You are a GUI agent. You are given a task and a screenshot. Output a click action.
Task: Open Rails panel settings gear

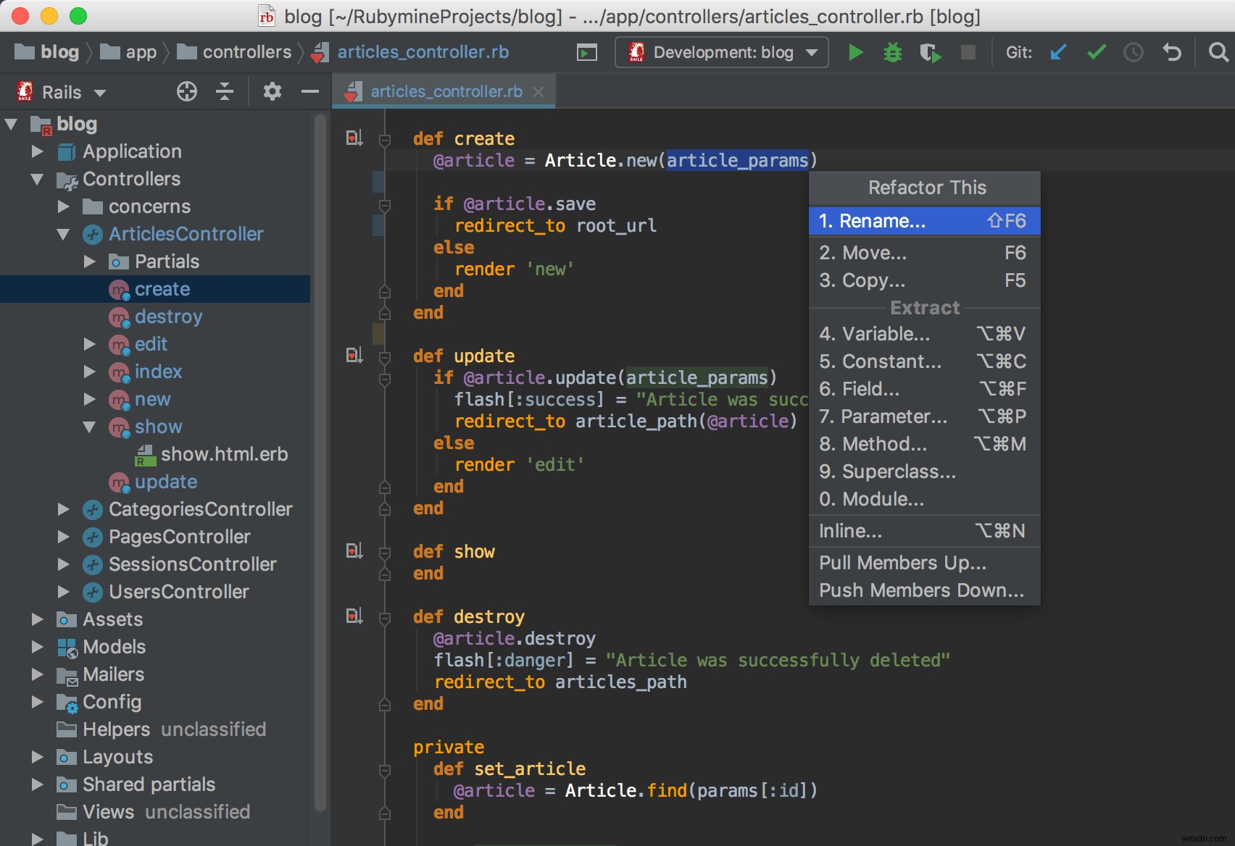tap(272, 91)
